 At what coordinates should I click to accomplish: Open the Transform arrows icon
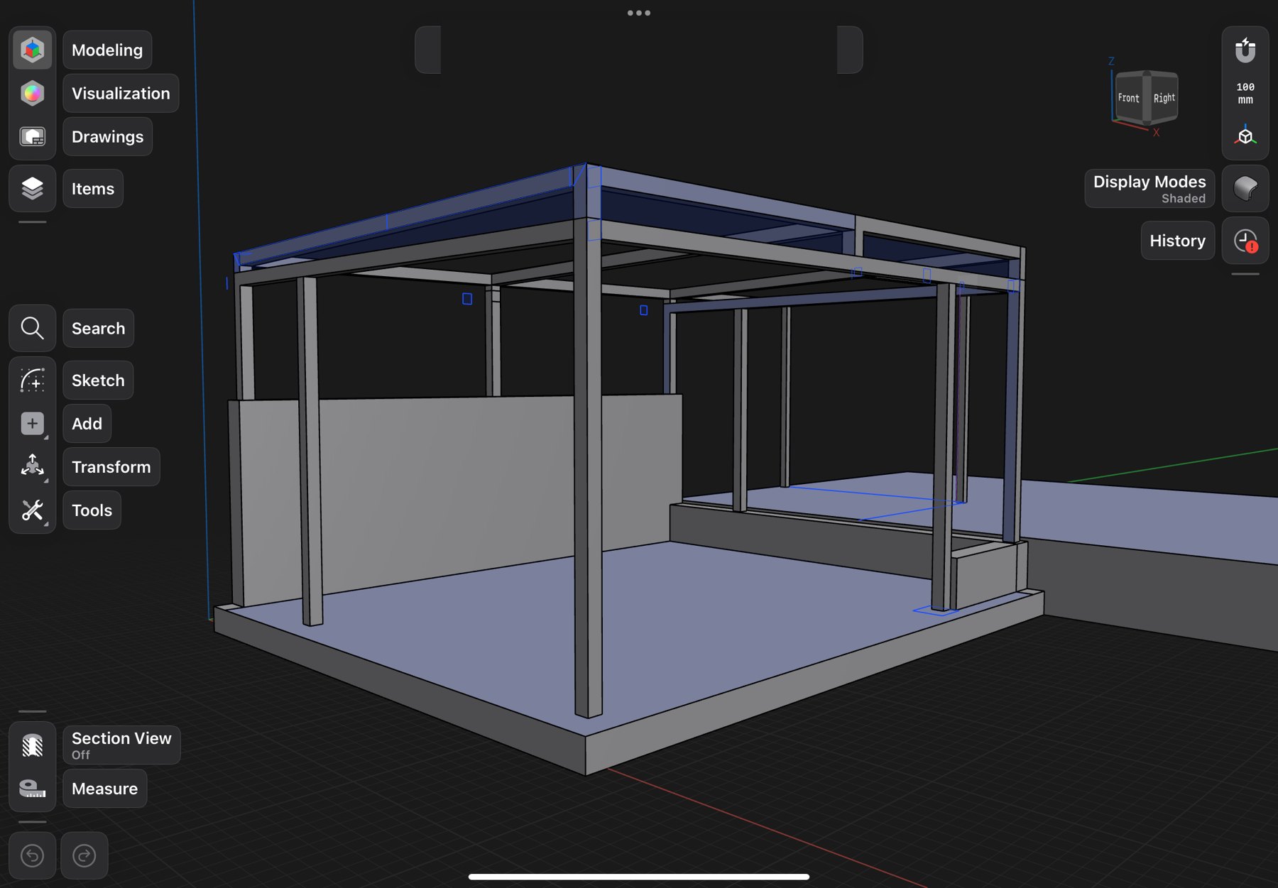(x=33, y=467)
